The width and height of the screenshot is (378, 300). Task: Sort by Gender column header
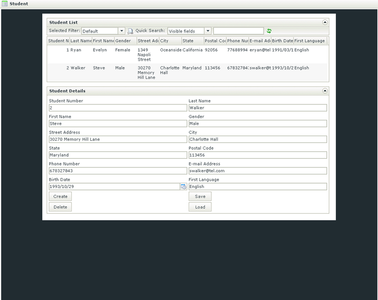(x=126, y=41)
